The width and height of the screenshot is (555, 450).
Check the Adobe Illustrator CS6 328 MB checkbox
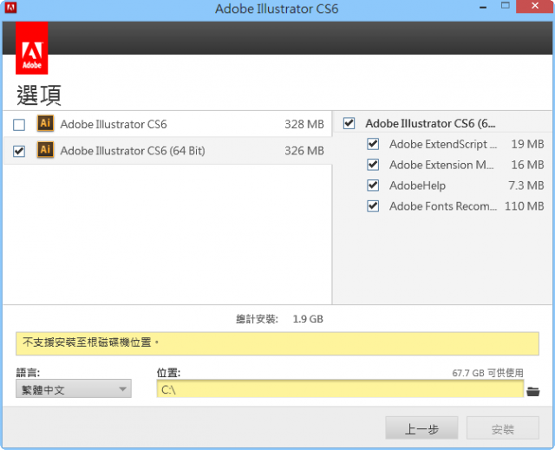[x=19, y=125]
